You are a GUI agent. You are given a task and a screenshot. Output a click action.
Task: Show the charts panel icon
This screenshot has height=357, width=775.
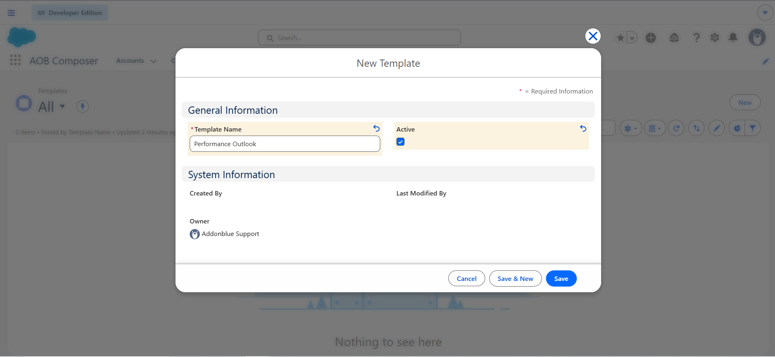pos(737,128)
